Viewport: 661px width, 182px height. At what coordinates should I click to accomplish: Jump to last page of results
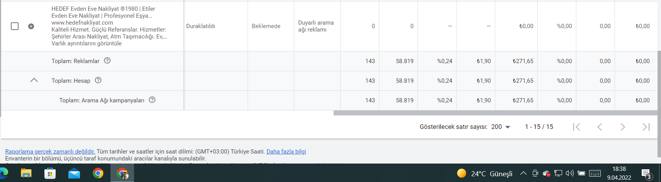[x=646, y=127]
